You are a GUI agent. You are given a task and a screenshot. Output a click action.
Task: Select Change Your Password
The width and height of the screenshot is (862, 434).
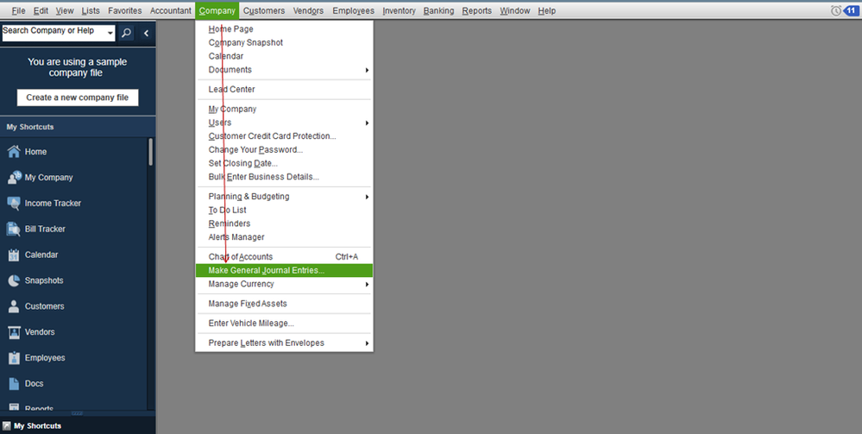tap(284, 149)
